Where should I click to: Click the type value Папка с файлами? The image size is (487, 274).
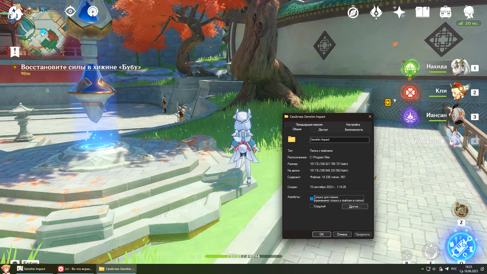tap(321, 151)
